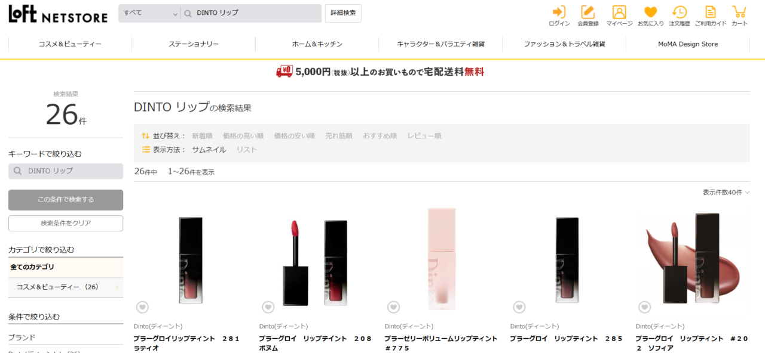Open プラーグロイ リップティント #202 ソフィア title

pos(692,343)
